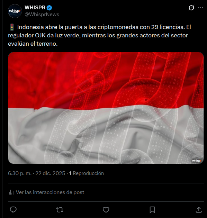The image size is (207, 218).
Task: Open the share upload icon
Action: point(199,210)
